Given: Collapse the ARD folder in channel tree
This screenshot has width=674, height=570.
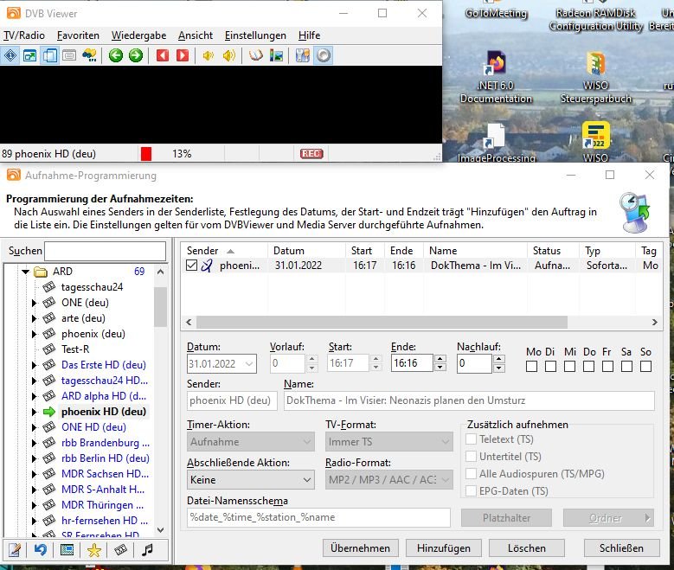Looking at the screenshot, I should pyautogui.click(x=25, y=272).
